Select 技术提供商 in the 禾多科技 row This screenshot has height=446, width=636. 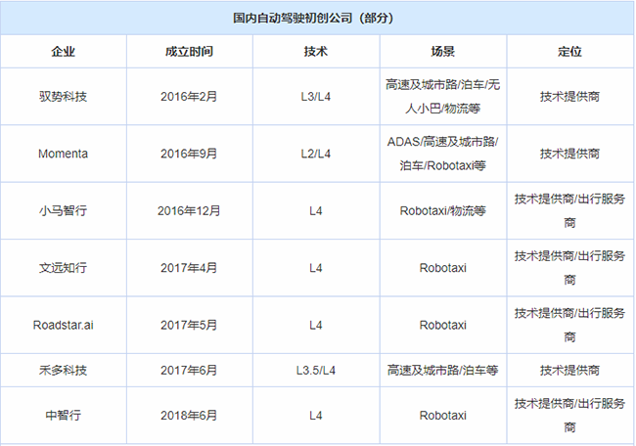(569, 370)
